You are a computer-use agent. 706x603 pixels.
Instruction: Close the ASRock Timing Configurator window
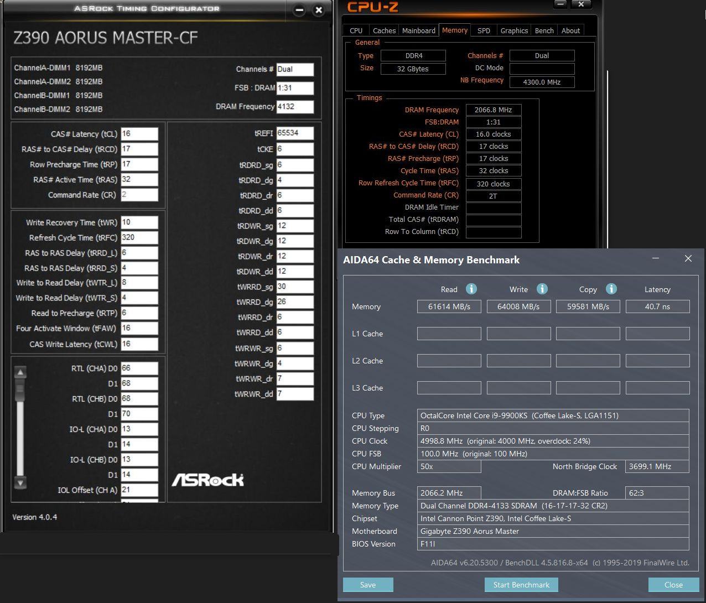[319, 10]
